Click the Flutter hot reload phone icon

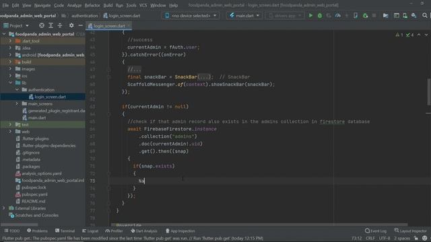(356, 15)
